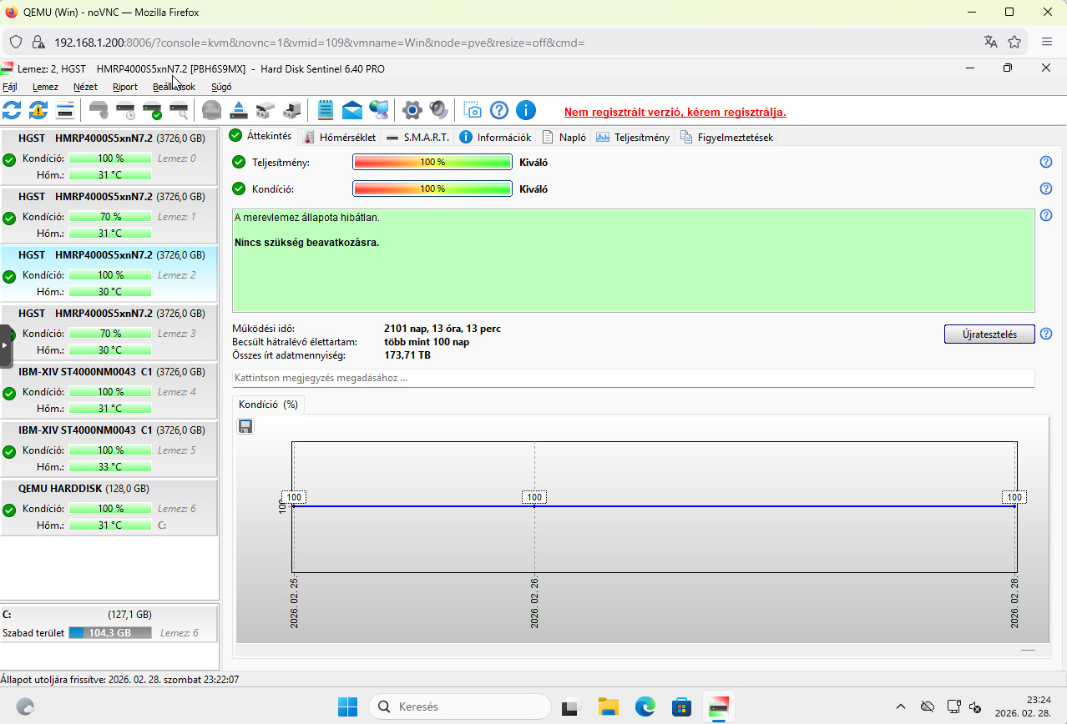Expand the side panel arrow handle
Viewport: 1067px width, 724px height.
pos(5,344)
